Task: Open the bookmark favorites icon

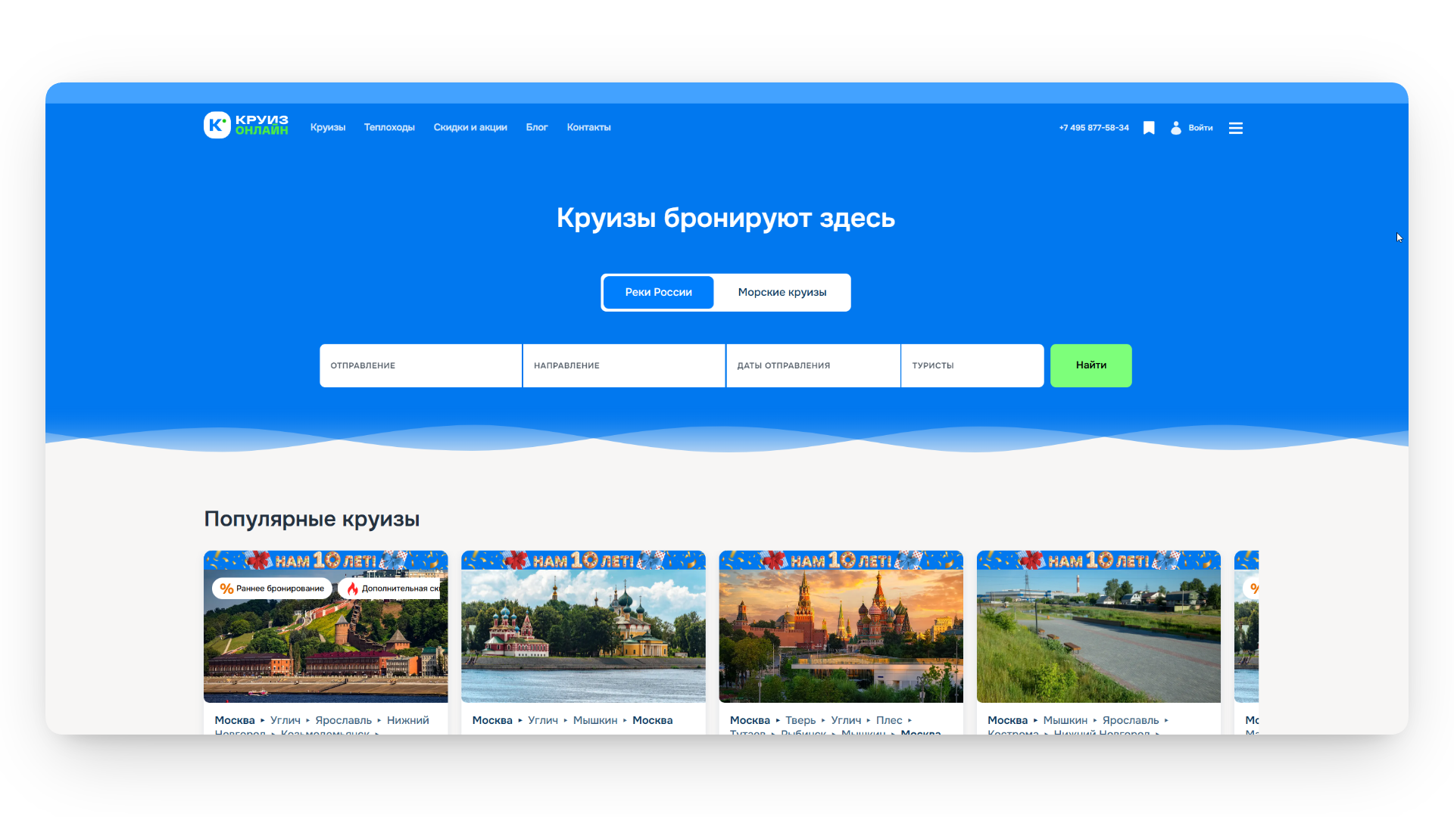Action: [1149, 128]
